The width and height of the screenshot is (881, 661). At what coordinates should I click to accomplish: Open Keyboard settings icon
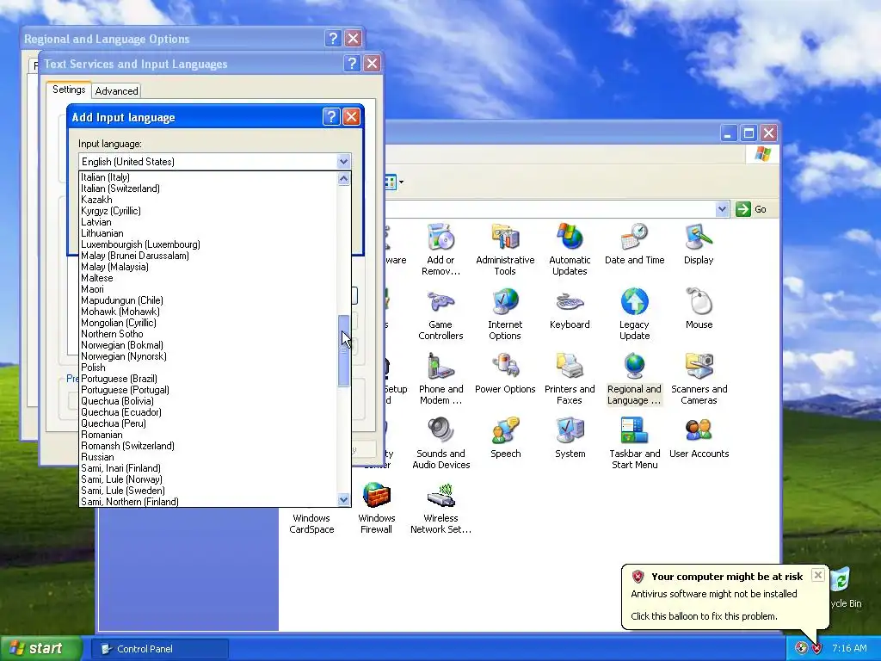570,308
